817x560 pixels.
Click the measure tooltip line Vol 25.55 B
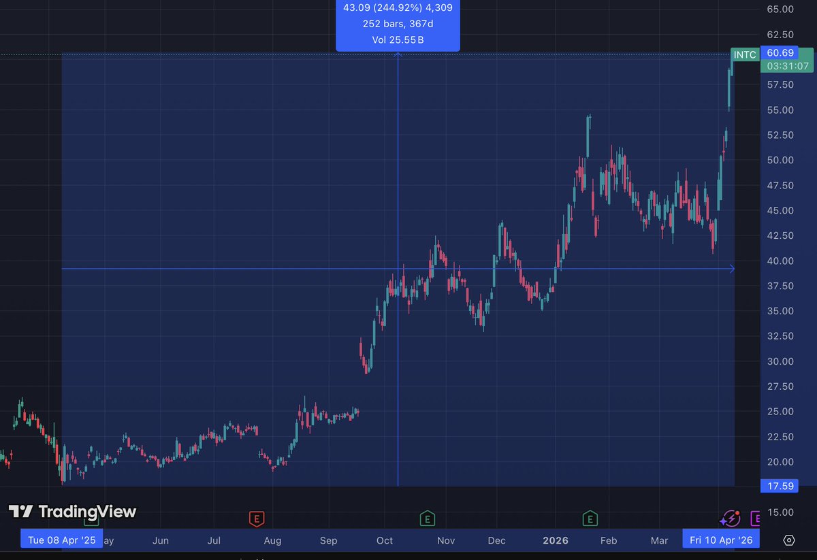(x=398, y=40)
